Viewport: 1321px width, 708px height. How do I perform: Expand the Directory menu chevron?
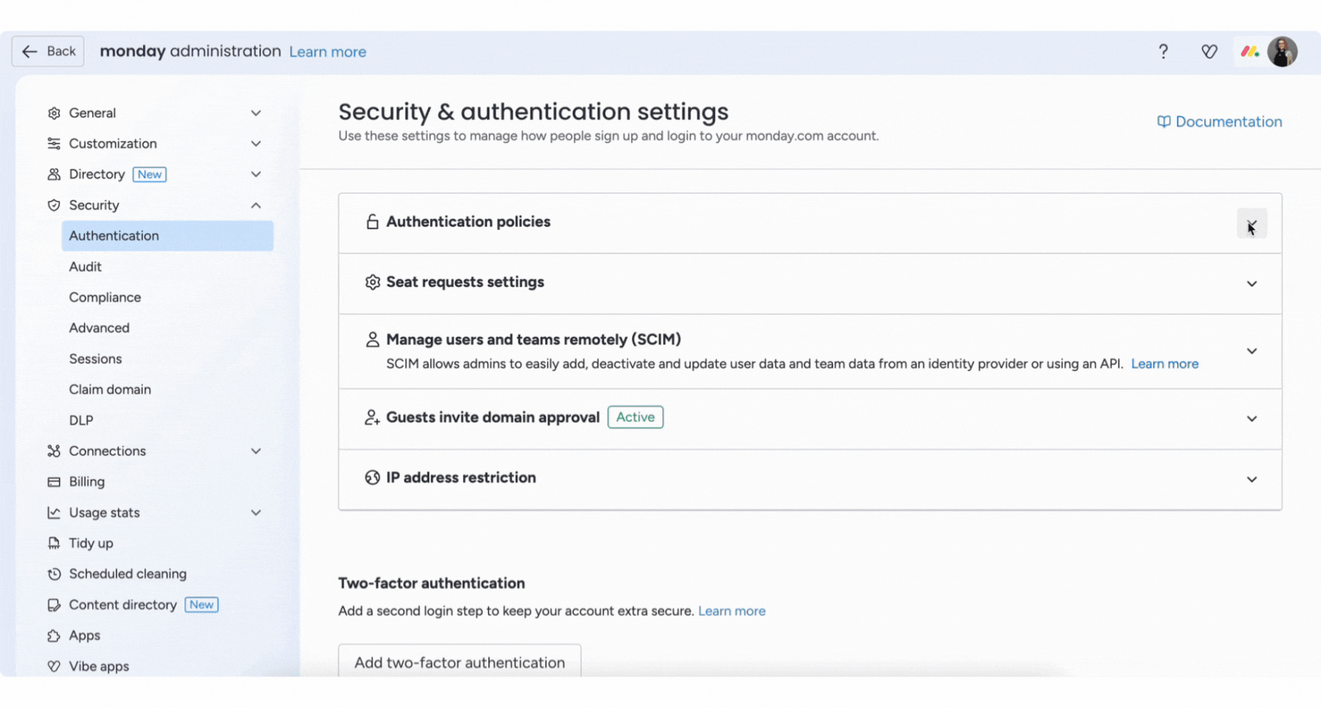[x=256, y=174]
